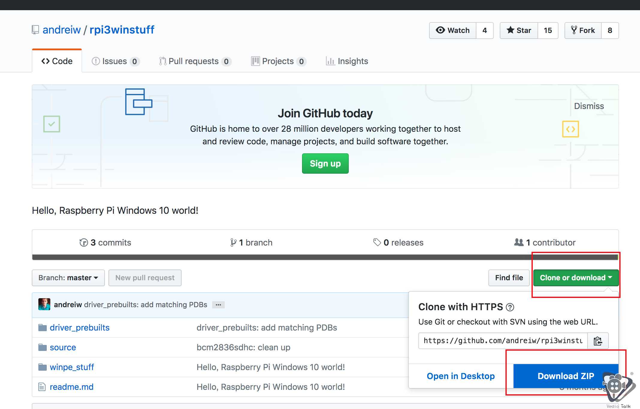Open the driver_prebuilts folder
The width and height of the screenshot is (640, 409).
[80, 328]
